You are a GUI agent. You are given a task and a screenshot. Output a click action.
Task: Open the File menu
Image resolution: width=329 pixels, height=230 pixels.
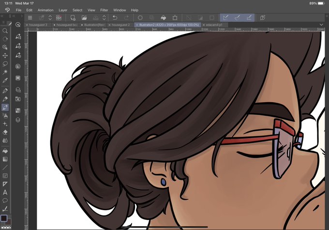tap(18, 10)
